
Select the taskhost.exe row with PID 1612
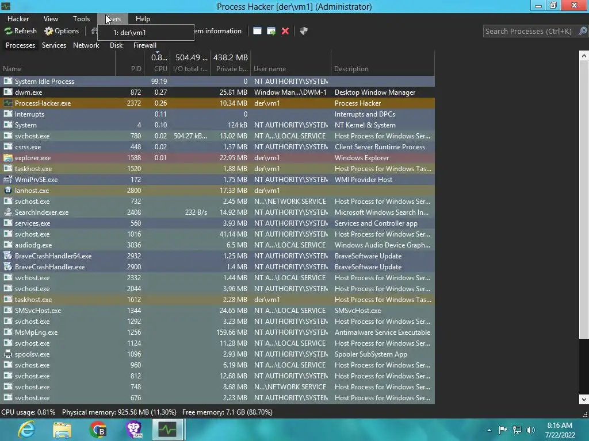click(x=217, y=300)
